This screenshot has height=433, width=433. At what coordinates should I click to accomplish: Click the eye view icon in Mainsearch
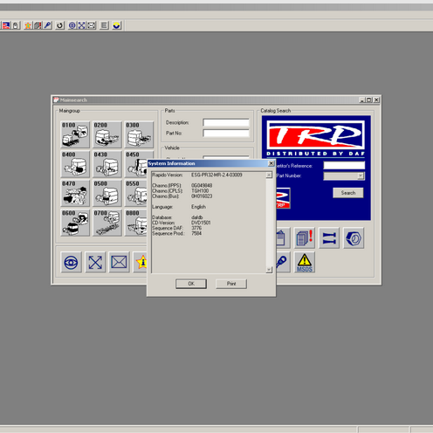coord(71,262)
